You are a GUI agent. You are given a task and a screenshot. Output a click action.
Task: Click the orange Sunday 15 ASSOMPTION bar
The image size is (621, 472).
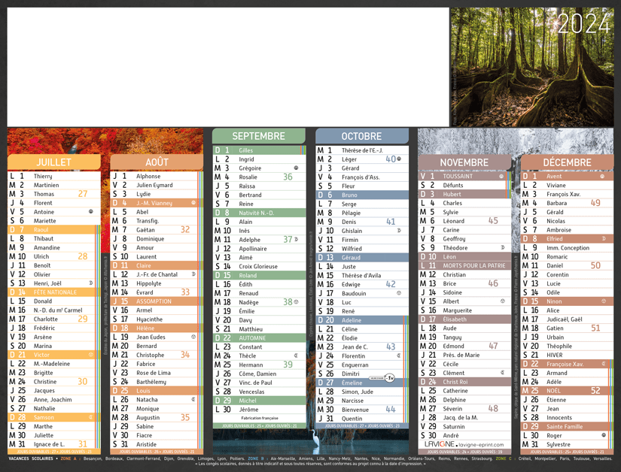[156, 301]
